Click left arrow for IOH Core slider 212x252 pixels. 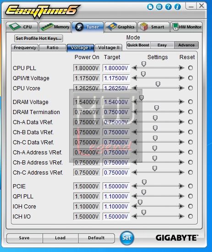pyautogui.click(x=135, y=206)
